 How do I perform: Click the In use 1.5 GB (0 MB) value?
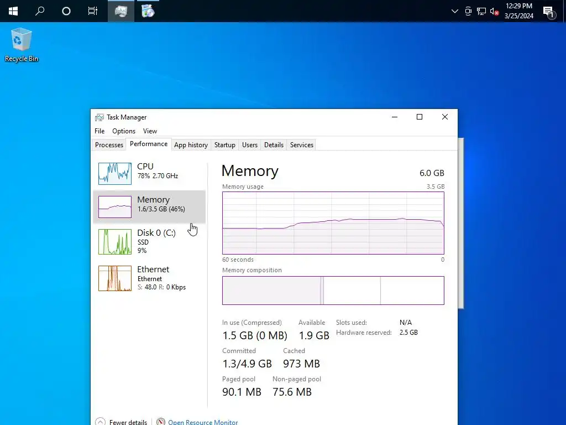(255, 335)
